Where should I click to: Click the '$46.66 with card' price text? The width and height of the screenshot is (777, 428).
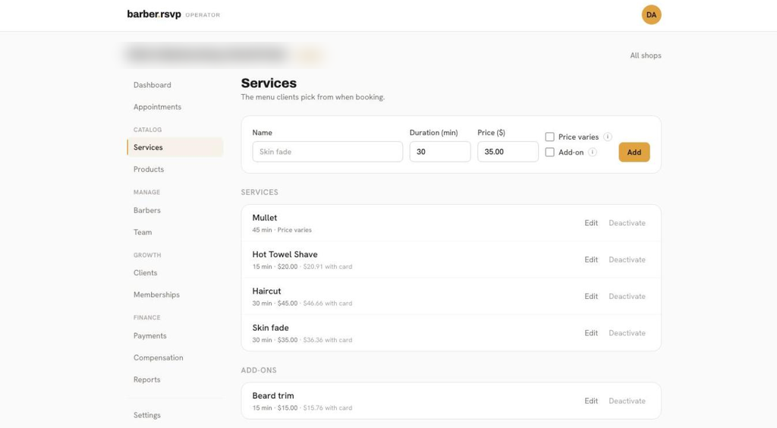[328, 304]
